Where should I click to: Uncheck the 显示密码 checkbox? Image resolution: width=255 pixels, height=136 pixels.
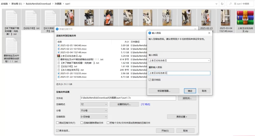pyautogui.click(x=150, y=80)
